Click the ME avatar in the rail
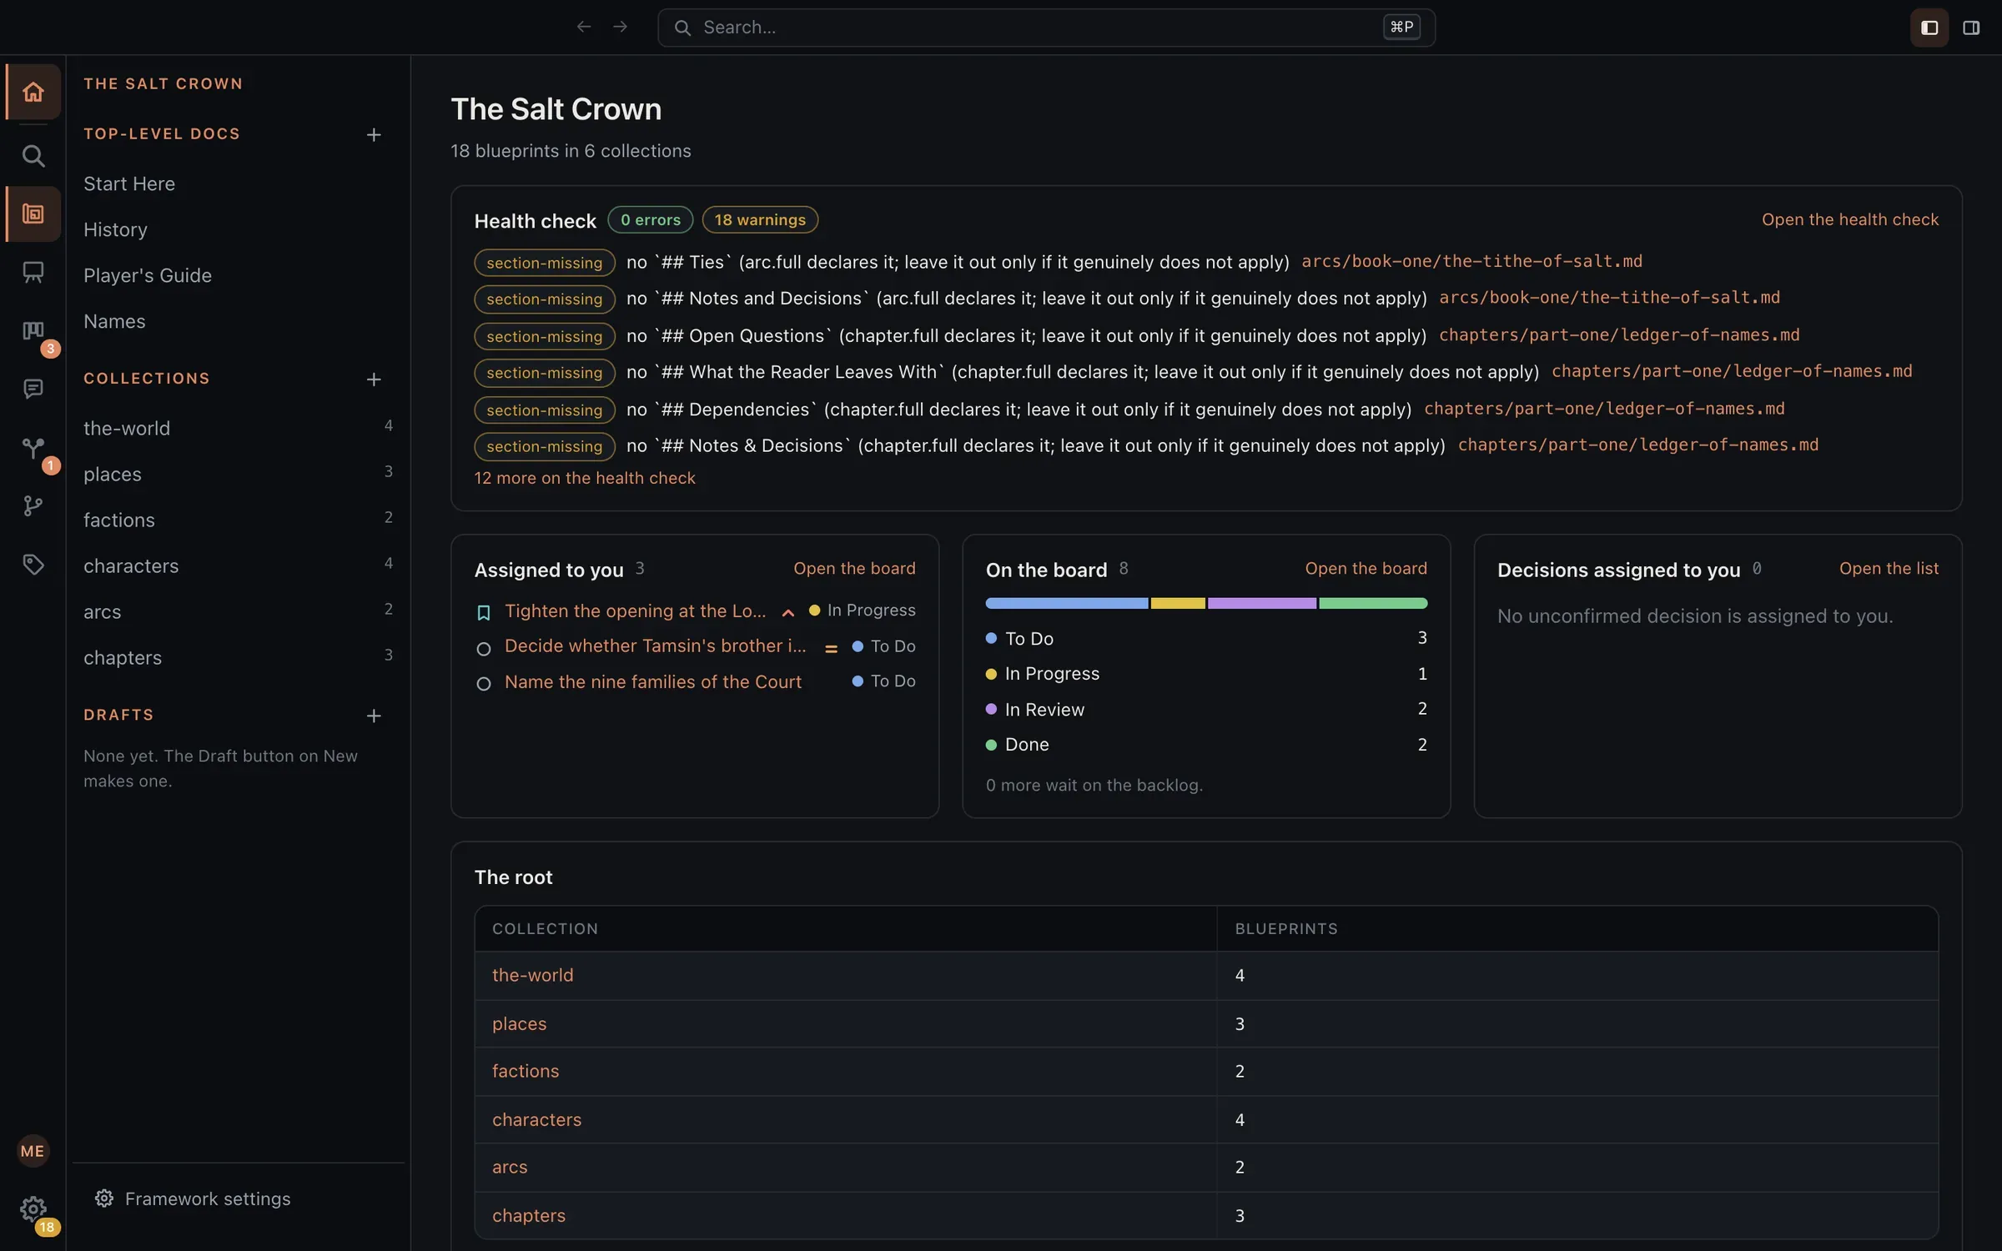2002x1251 pixels. [33, 1151]
